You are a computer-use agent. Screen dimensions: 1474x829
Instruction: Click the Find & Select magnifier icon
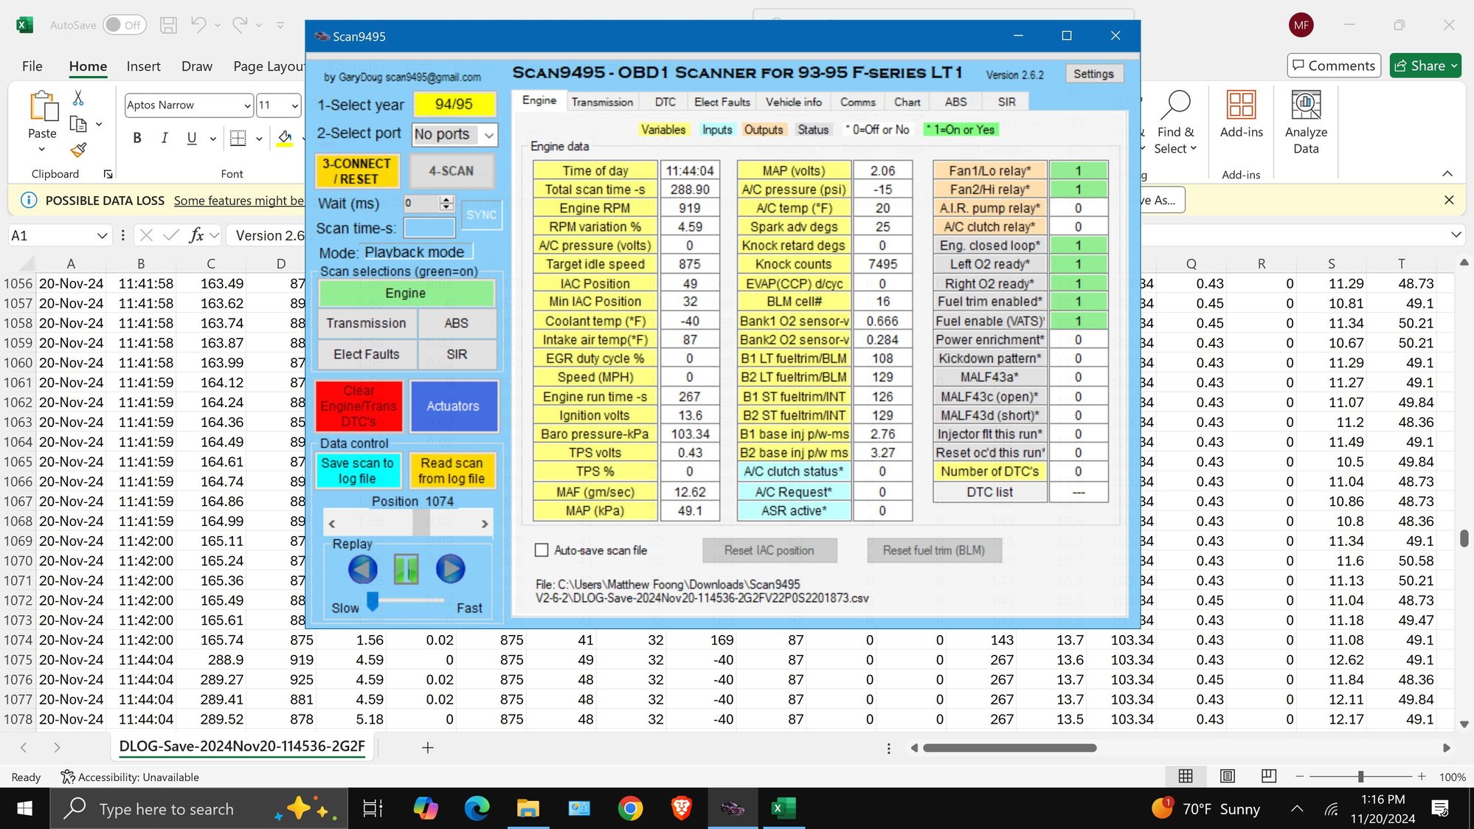tap(1175, 105)
